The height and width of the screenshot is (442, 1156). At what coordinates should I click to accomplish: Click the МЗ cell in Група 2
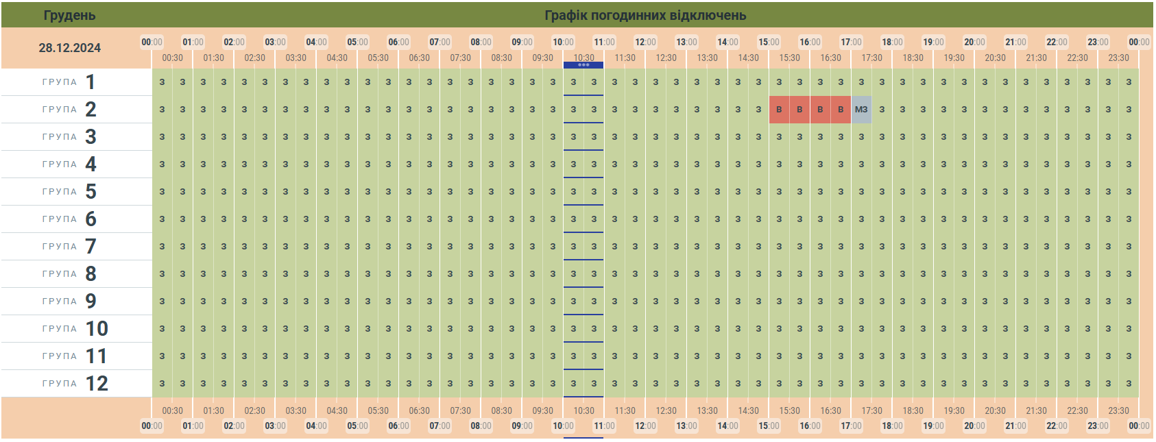coord(861,110)
